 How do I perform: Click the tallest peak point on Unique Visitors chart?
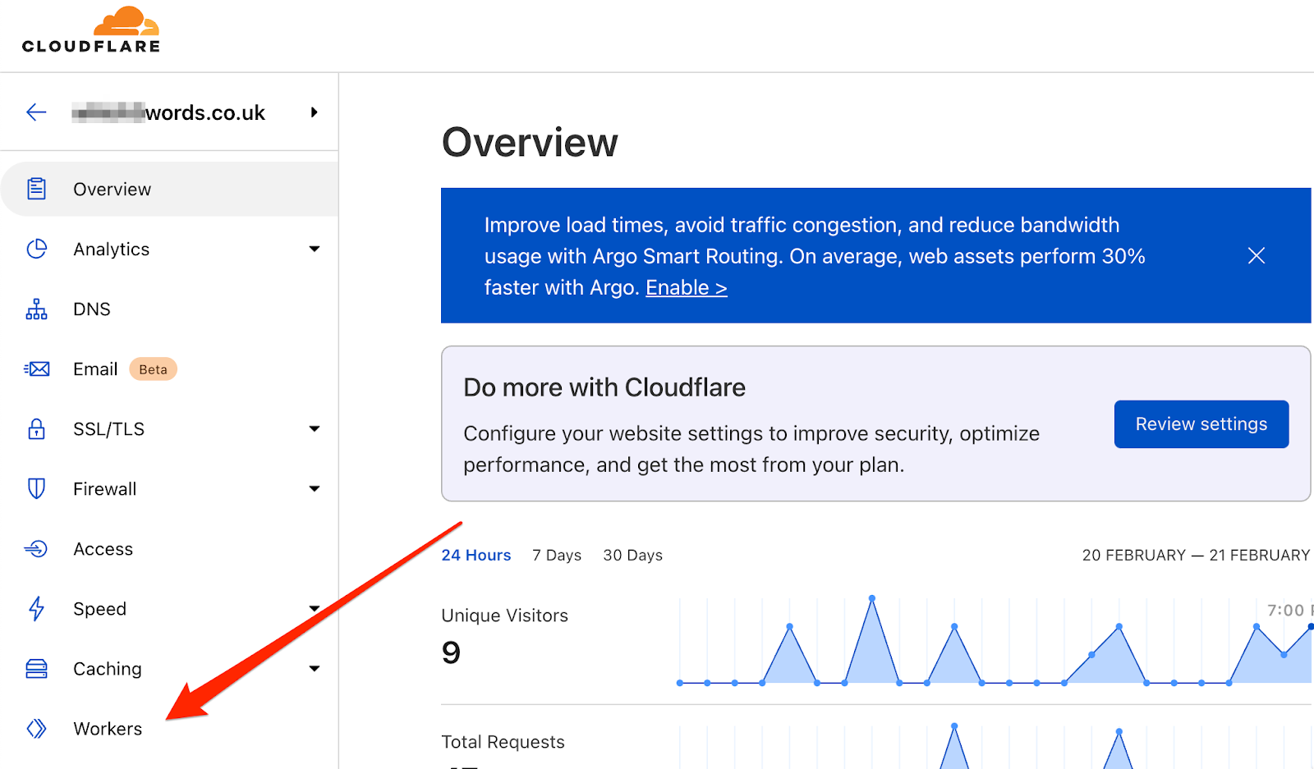point(871,598)
